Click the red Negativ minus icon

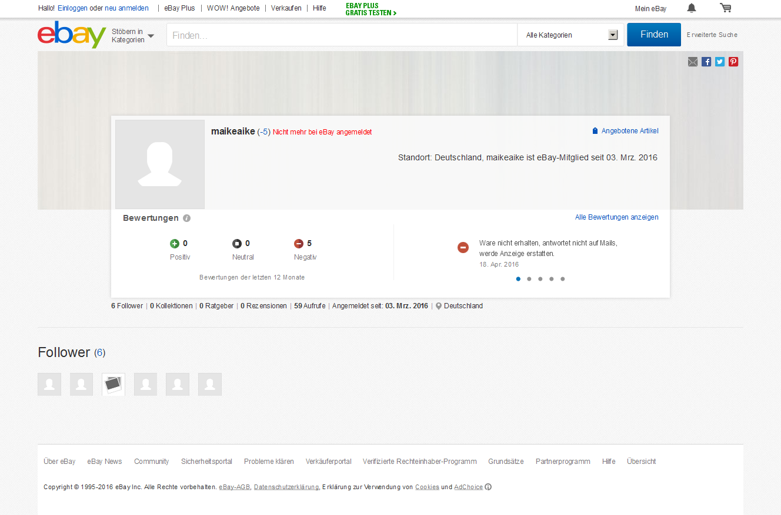pyautogui.click(x=299, y=244)
